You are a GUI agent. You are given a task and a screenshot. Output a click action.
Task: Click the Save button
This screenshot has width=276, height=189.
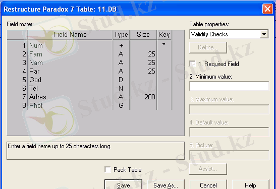[124, 185]
